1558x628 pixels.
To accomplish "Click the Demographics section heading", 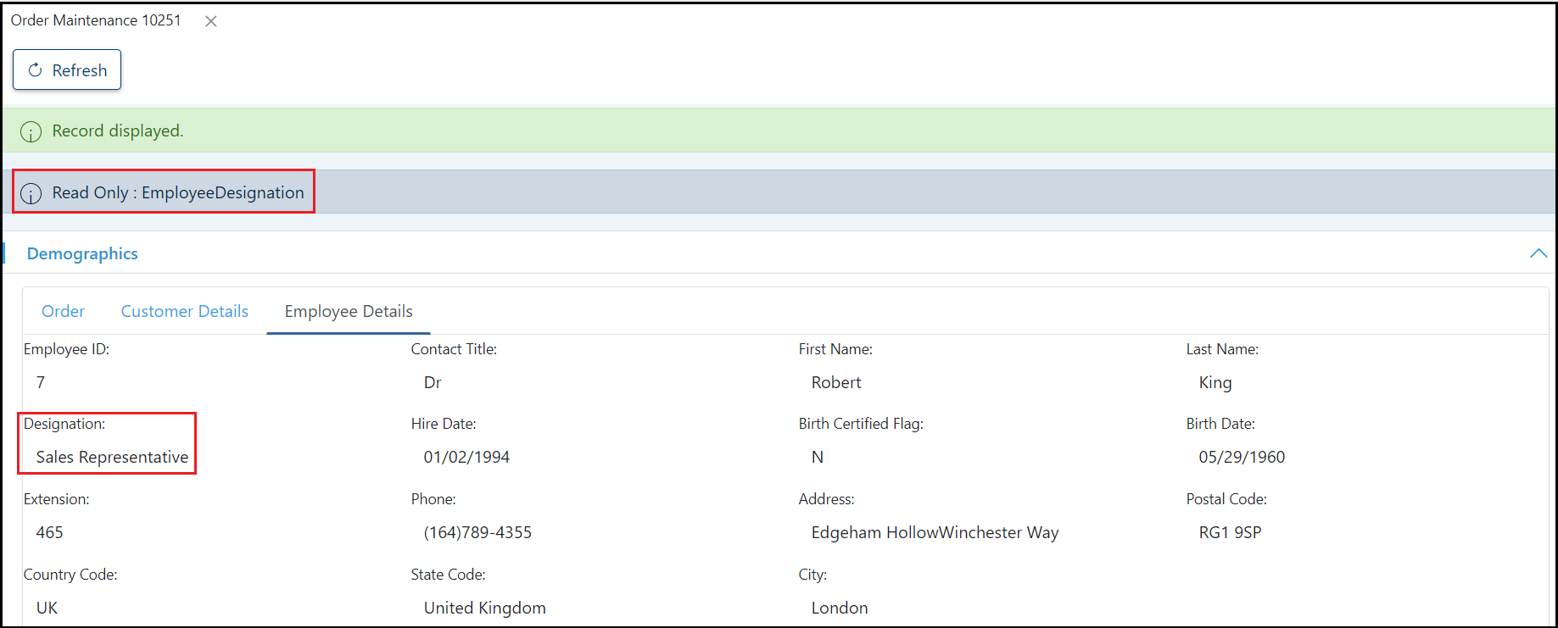I will pos(82,253).
